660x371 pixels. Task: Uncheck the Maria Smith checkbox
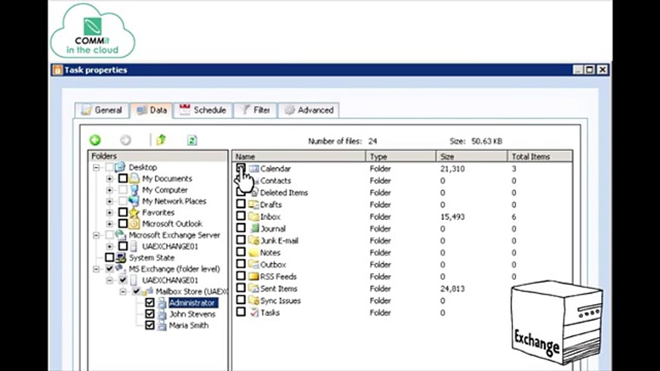[x=150, y=326]
